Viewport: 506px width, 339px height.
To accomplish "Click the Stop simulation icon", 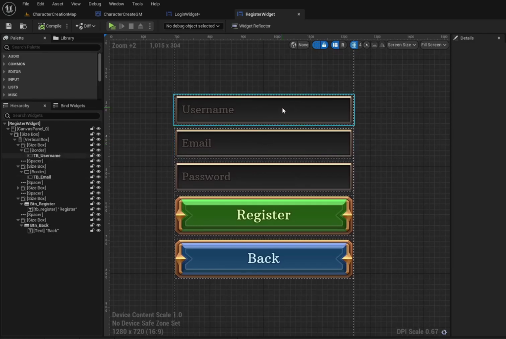I will pyautogui.click(x=131, y=26).
